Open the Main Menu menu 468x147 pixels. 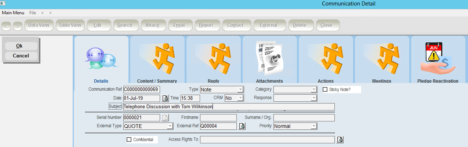(x=13, y=12)
